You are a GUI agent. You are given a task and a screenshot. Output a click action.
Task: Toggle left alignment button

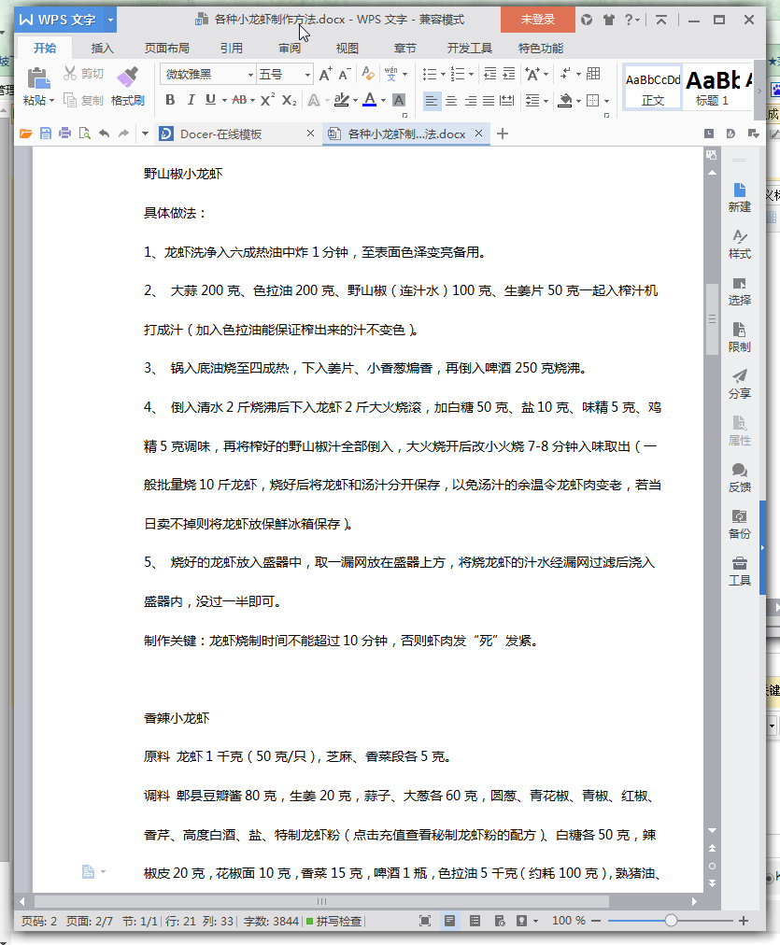pos(432,101)
